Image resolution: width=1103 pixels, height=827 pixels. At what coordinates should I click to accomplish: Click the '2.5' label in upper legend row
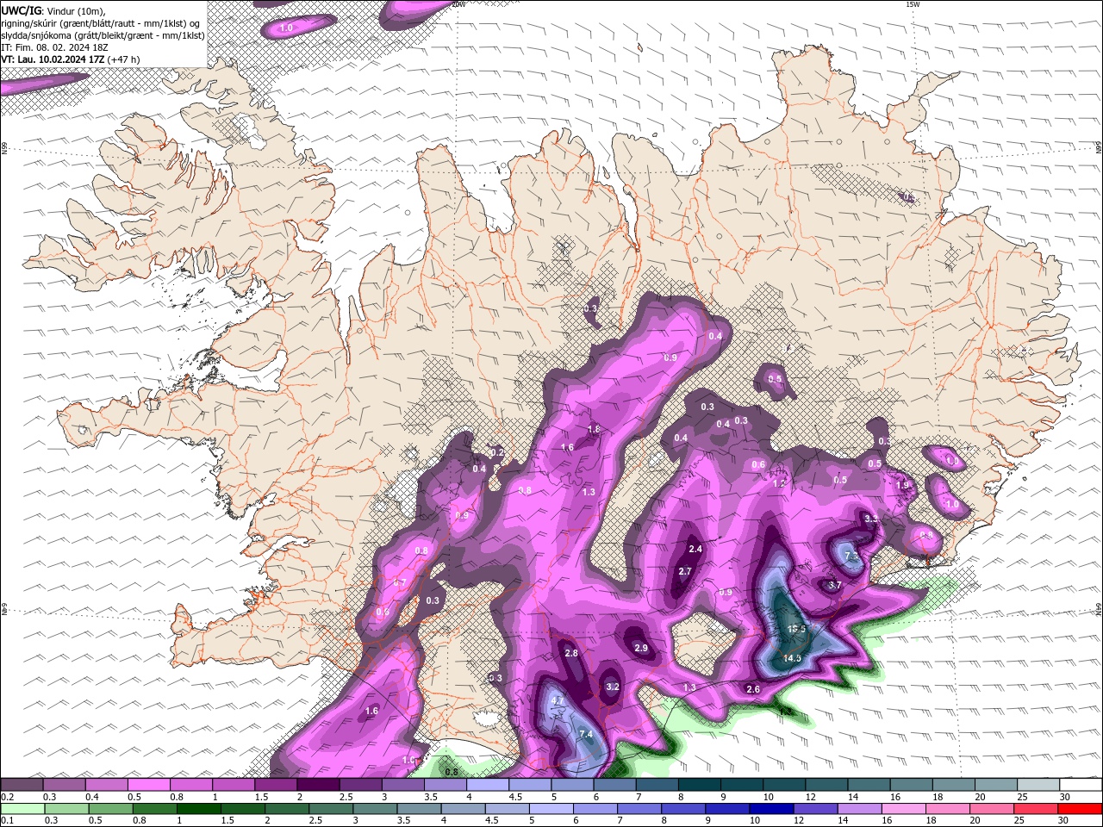[x=346, y=797]
